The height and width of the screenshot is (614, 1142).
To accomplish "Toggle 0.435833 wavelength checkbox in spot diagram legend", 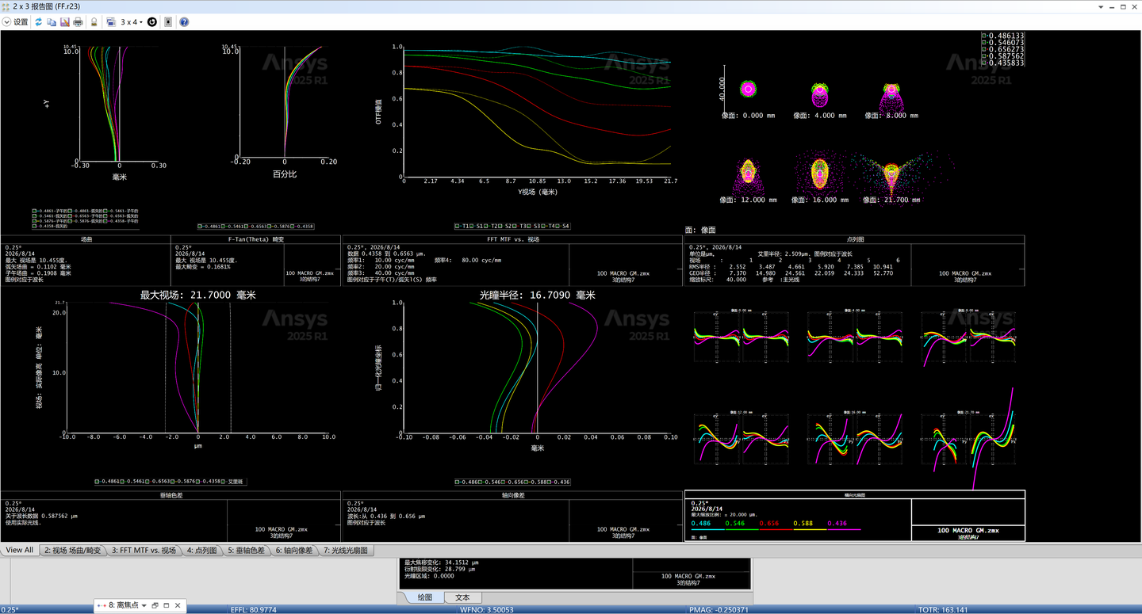I will pyautogui.click(x=984, y=63).
